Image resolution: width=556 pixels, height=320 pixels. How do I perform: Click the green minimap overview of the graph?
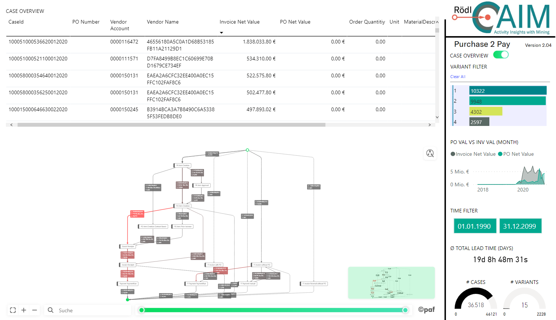click(391, 282)
